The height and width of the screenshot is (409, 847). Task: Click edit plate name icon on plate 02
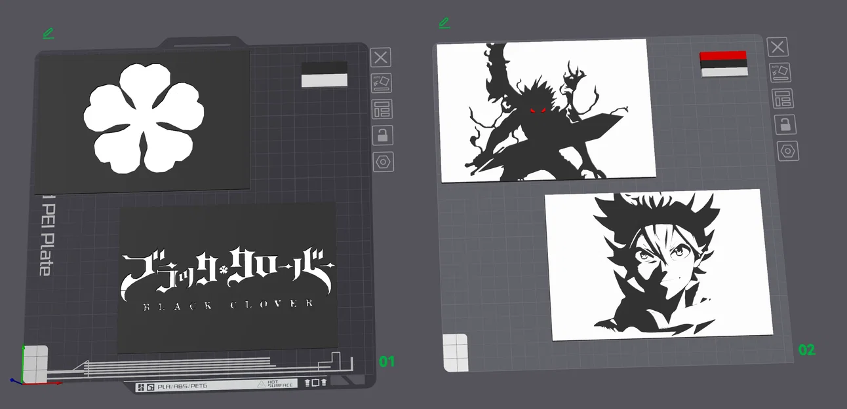coord(444,23)
